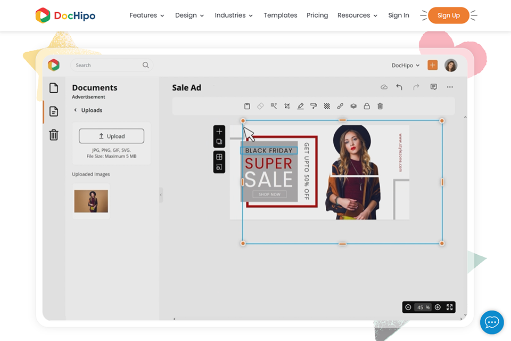The image size is (511, 341).
Task: Go to Templates page
Action: [x=281, y=15]
